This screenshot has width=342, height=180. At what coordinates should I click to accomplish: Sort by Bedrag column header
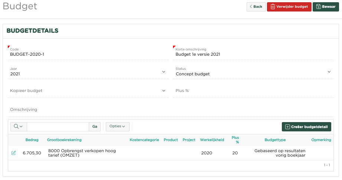[x=32, y=140]
